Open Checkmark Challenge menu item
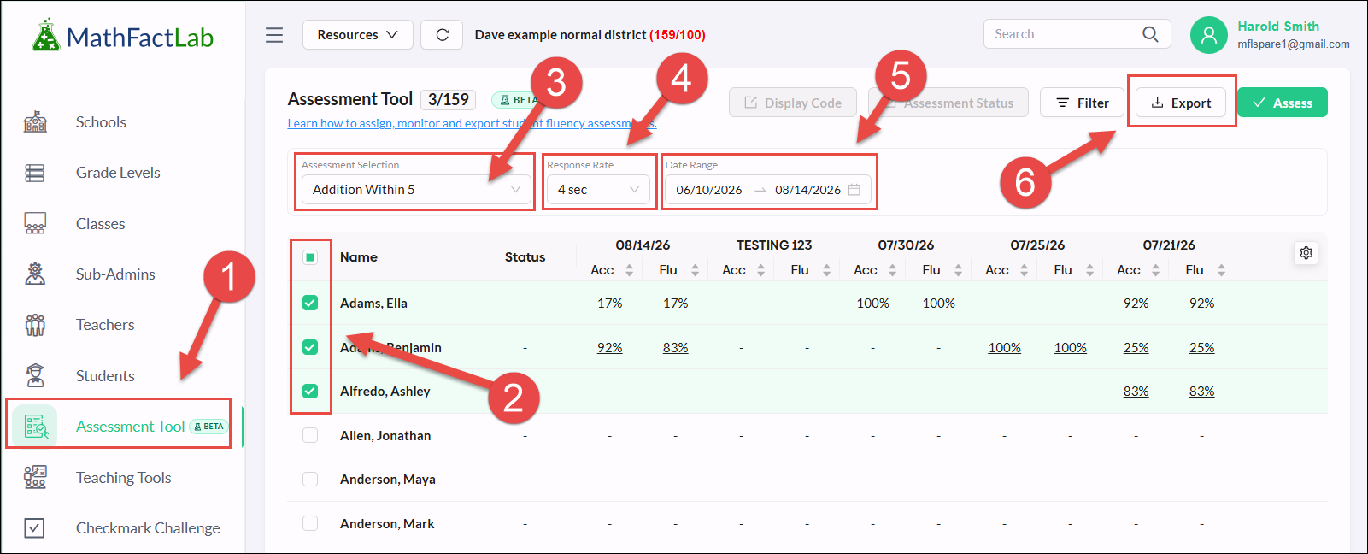Screen dimensions: 1368x554 pos(148,528)
